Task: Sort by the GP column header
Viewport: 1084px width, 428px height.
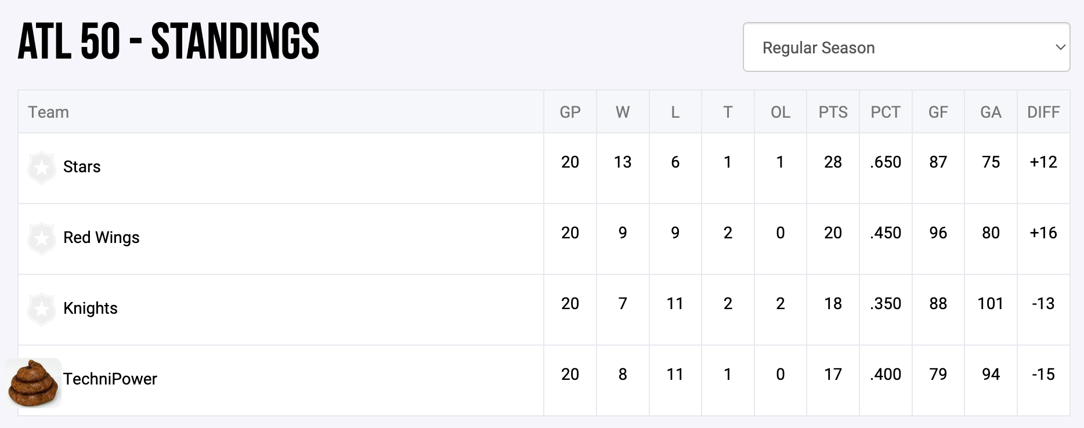Action: [x=570, y=112]
